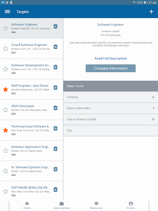Select the JAVA Developer title

[23, 106]
